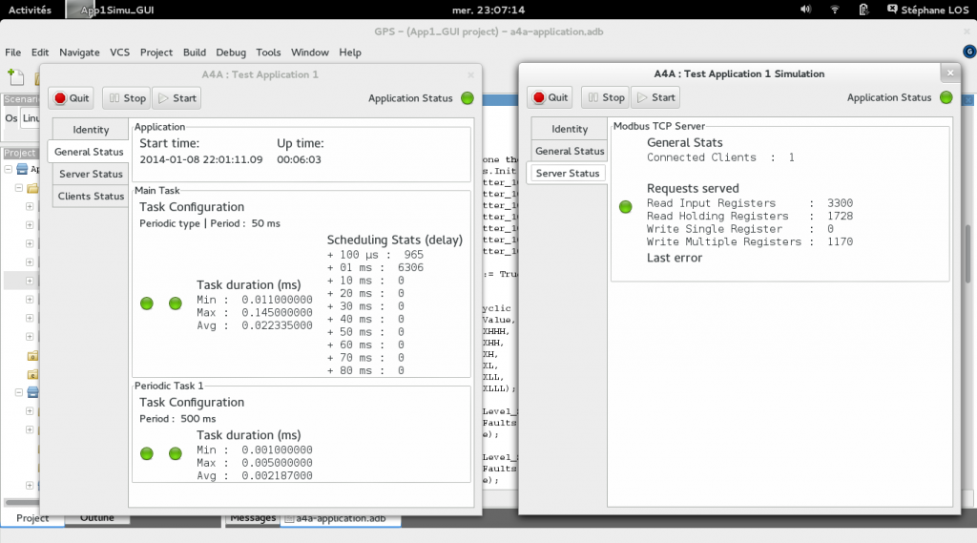This screenshot has width=977, height=543.
Task: Open the Activités overview
Action: click(x=30, y=10)
